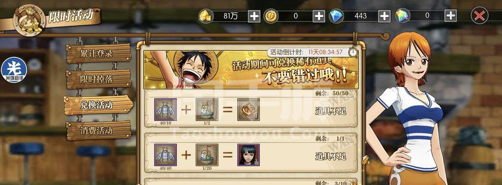Select the ship item showing 1/20
The height and width of the screenshot is (185, 502).
pos(207,154)
